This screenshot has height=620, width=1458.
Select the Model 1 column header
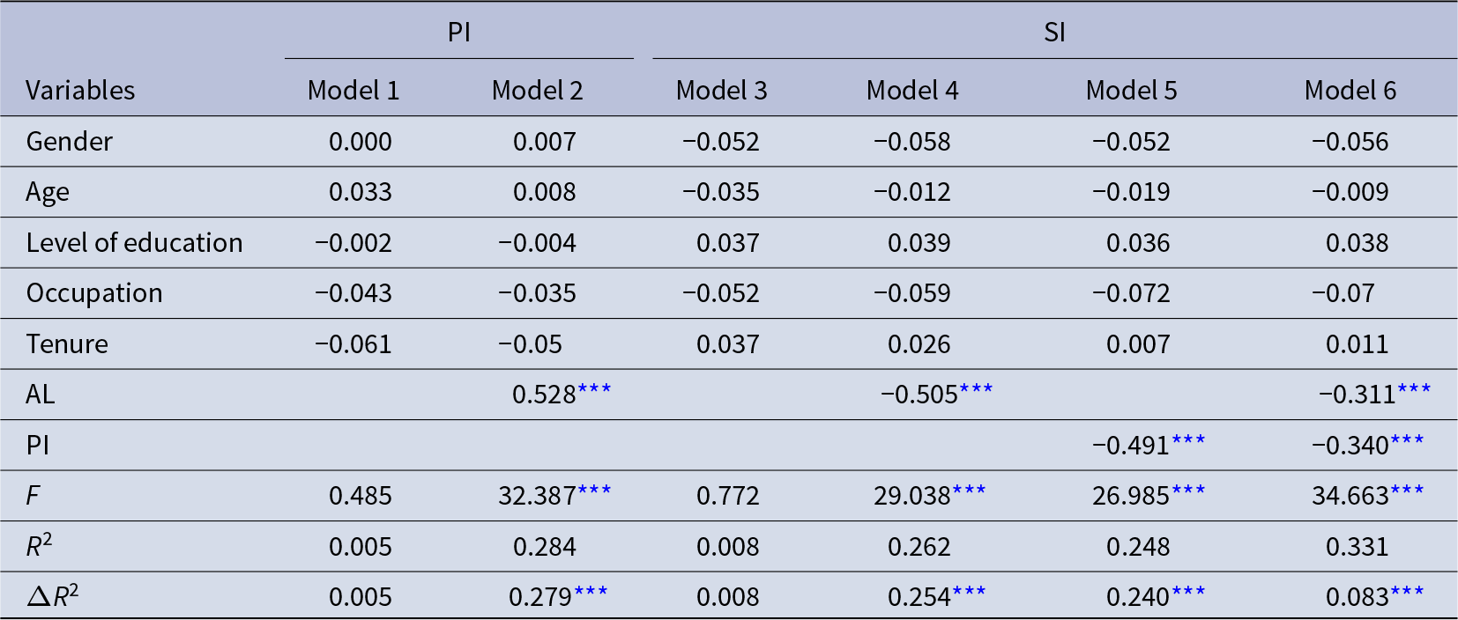[x=353, y=91]
